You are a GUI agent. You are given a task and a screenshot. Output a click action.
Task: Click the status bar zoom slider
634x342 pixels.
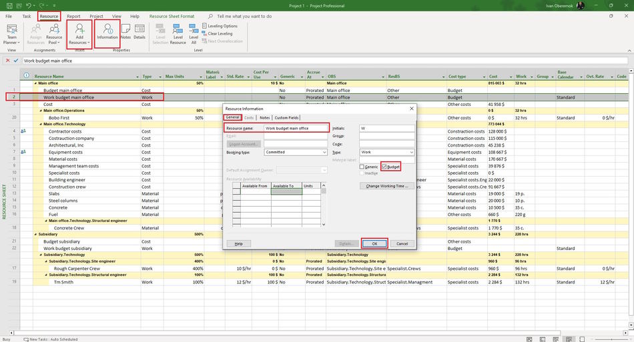click(611, 339)
